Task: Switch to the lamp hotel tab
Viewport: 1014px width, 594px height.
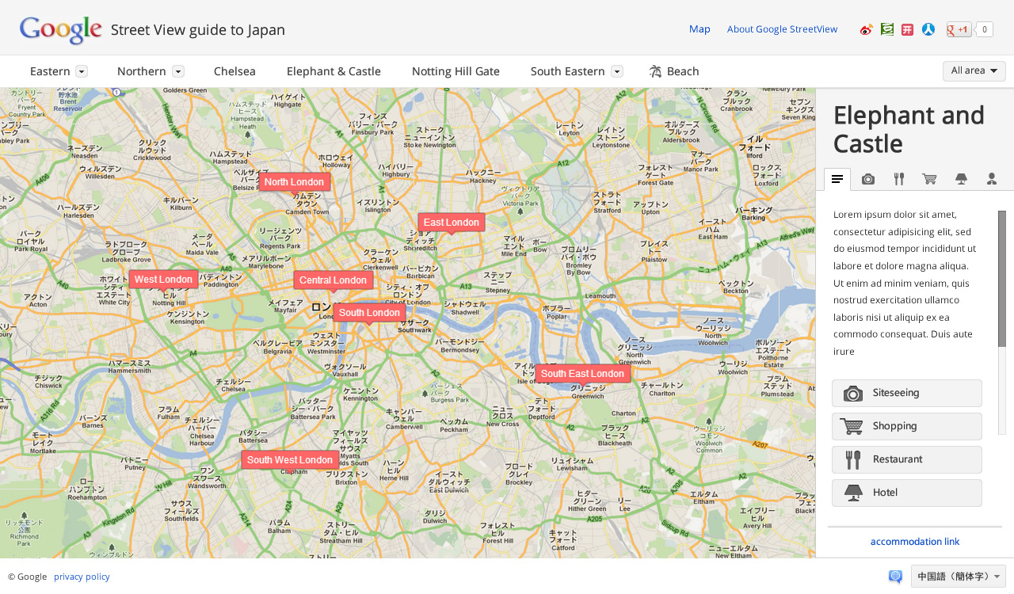Action: click(961, 179)
